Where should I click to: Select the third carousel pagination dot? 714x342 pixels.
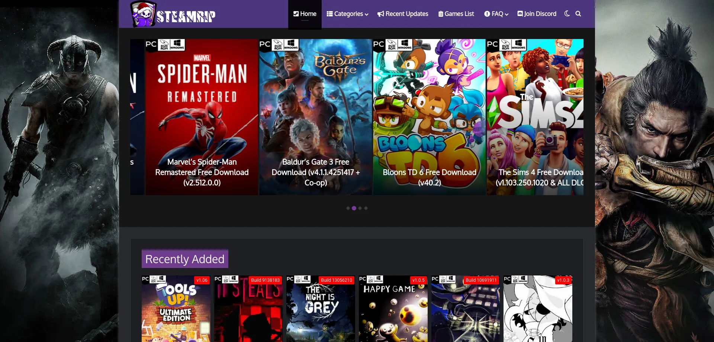[x=360, y=208]
